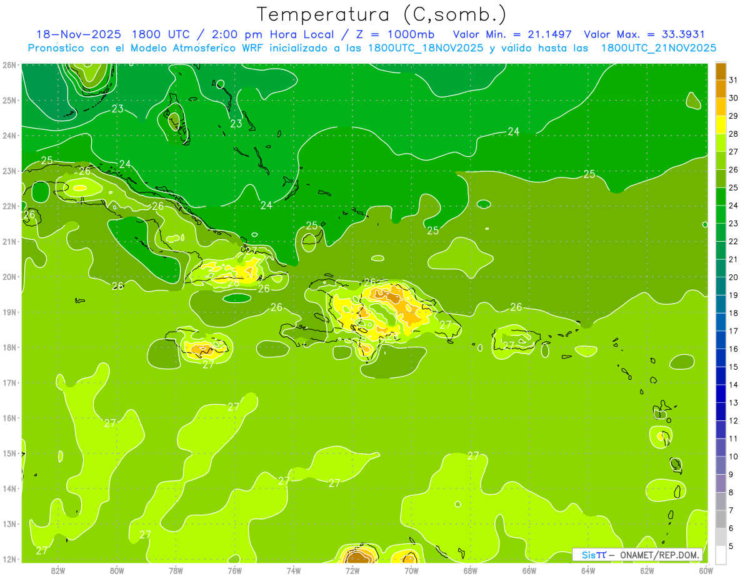Click the legend value '31'

click(733, 80)
